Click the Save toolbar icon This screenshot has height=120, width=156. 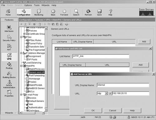click(99, 12)
